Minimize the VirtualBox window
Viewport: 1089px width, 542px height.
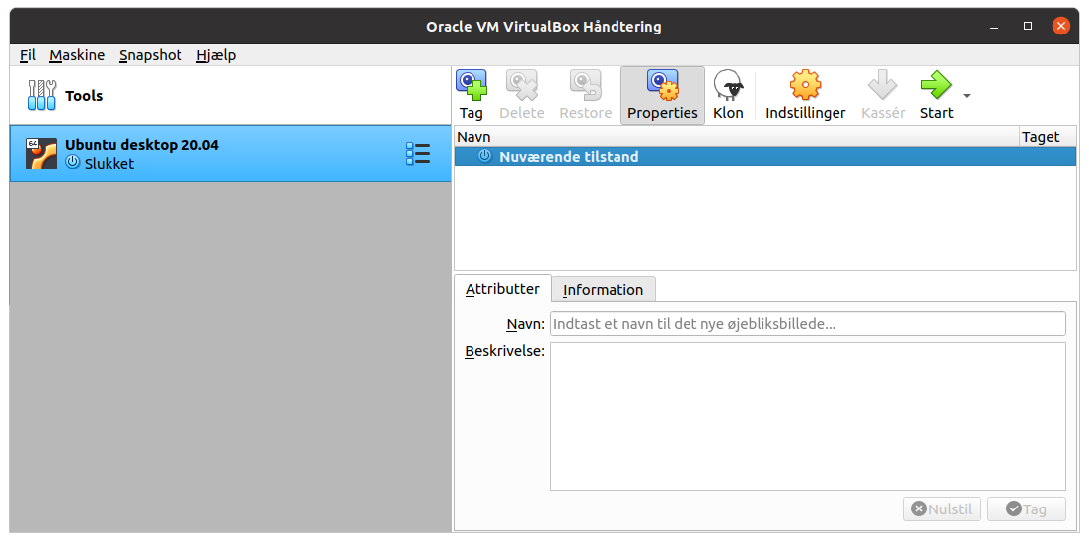coord(994,27)
